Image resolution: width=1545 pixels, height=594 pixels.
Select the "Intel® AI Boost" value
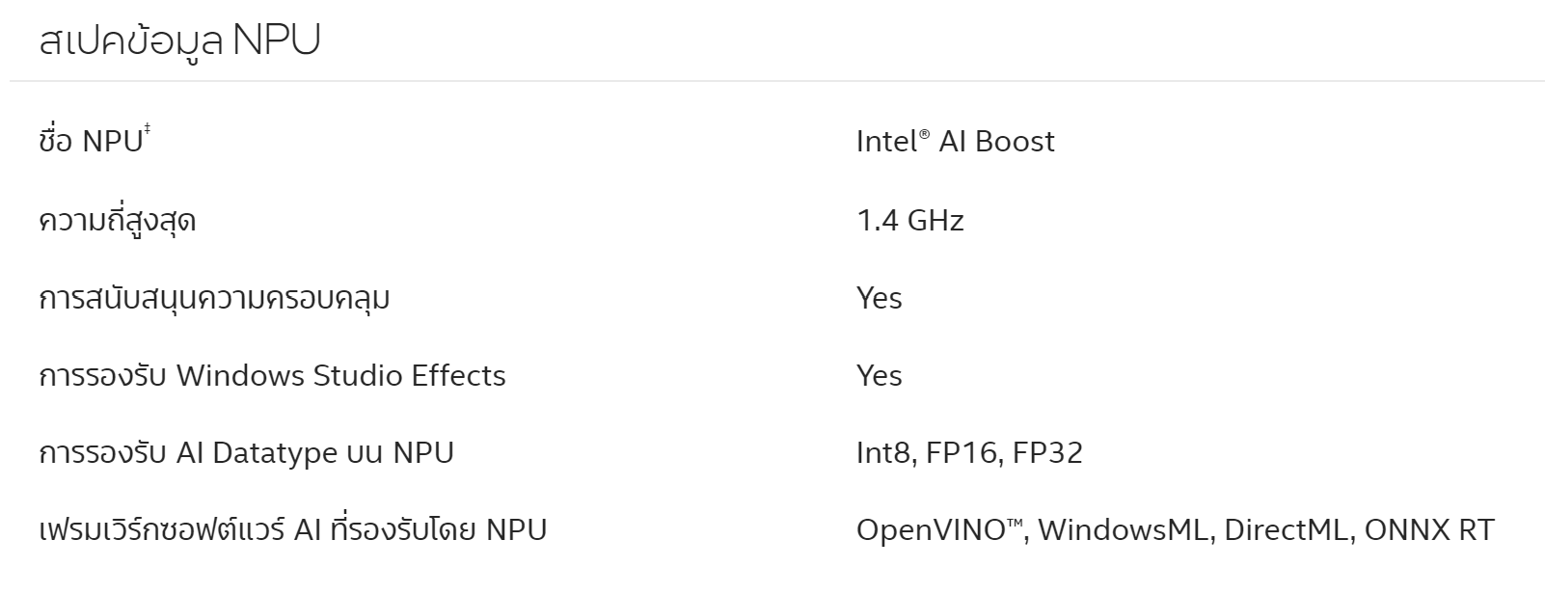tap(955, 142)
